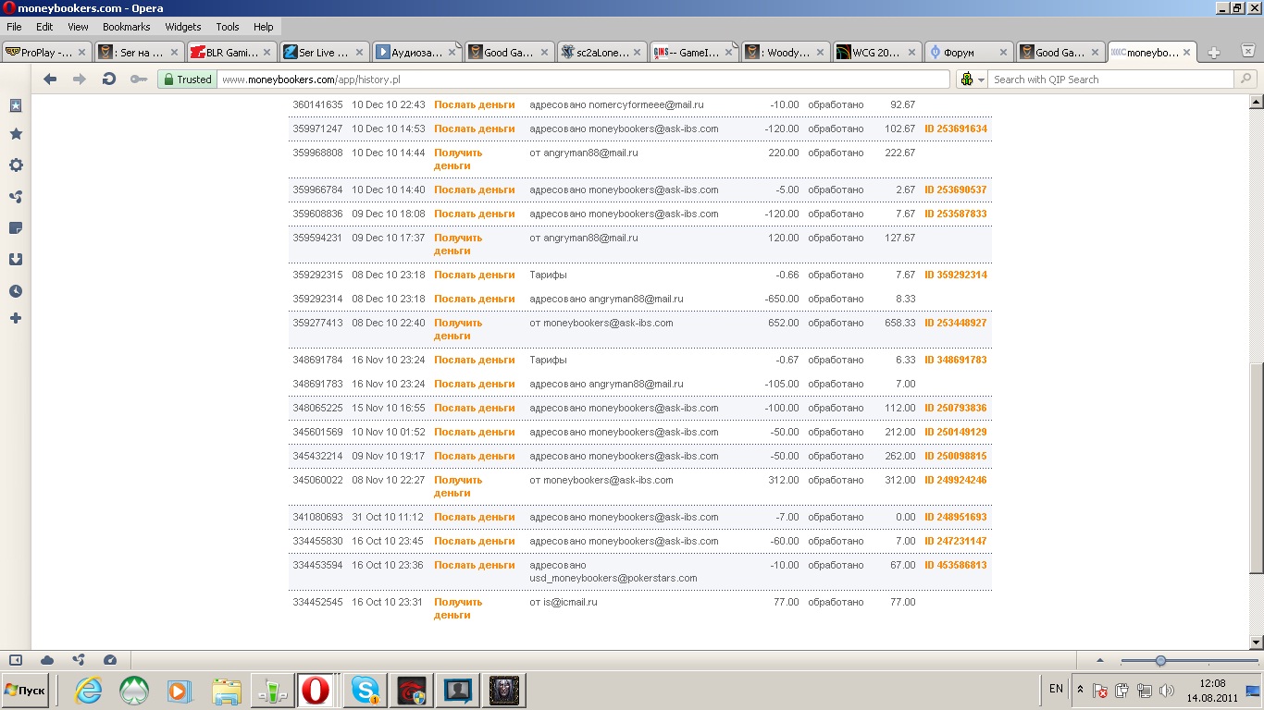Click the address bar URL field
Screen dimensions: 1264x710
coord(583,80)
